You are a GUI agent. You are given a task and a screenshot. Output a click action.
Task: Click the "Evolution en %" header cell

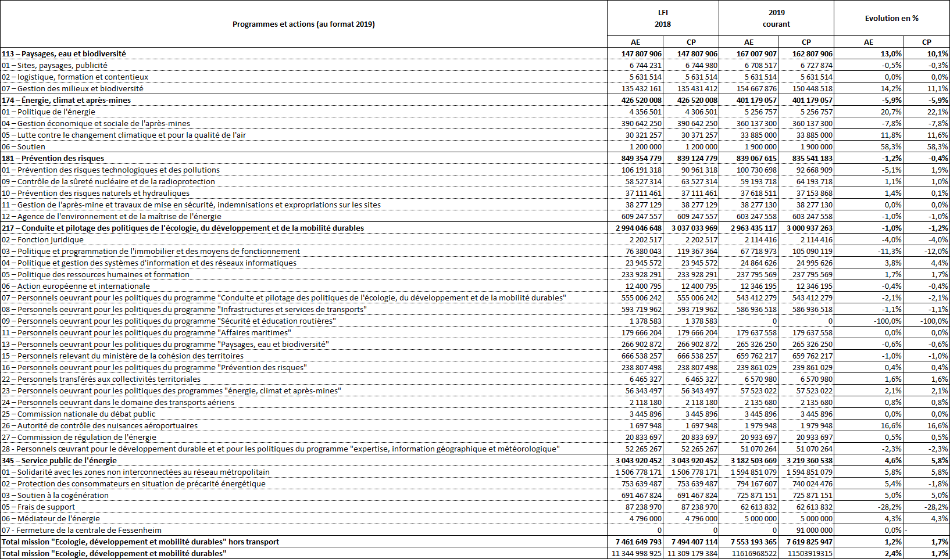891,19
